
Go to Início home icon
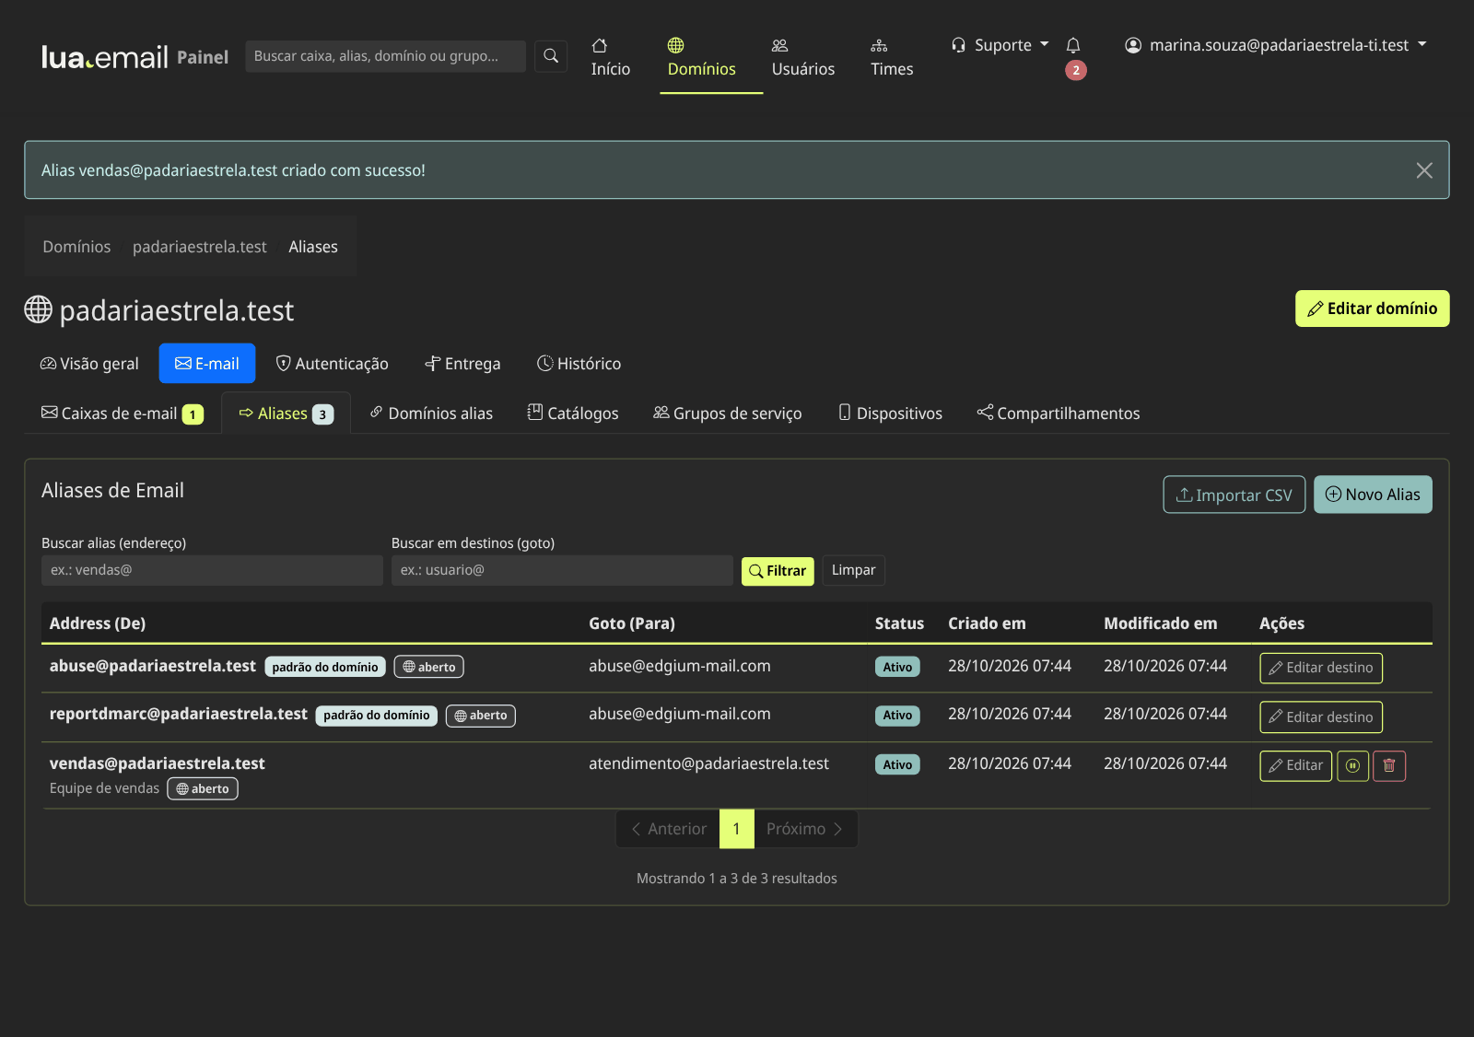coord(600,46)
